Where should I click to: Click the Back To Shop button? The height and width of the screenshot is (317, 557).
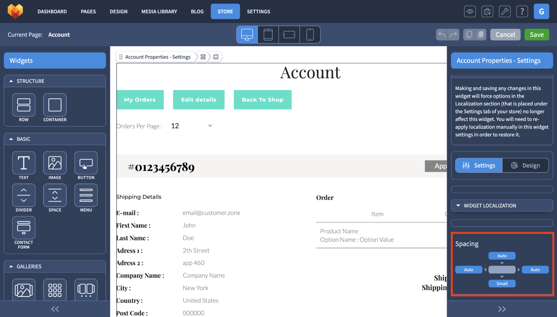[x=263, y=100]
